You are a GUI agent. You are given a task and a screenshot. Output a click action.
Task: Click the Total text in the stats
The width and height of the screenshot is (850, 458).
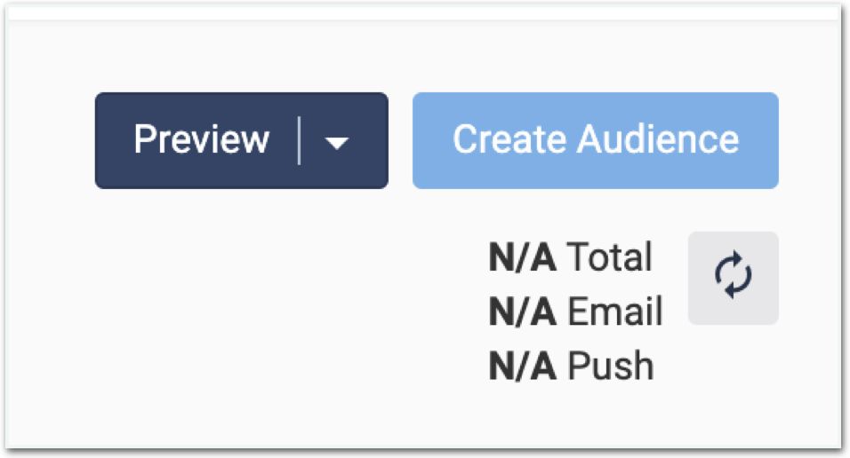(x=609, y=257)
